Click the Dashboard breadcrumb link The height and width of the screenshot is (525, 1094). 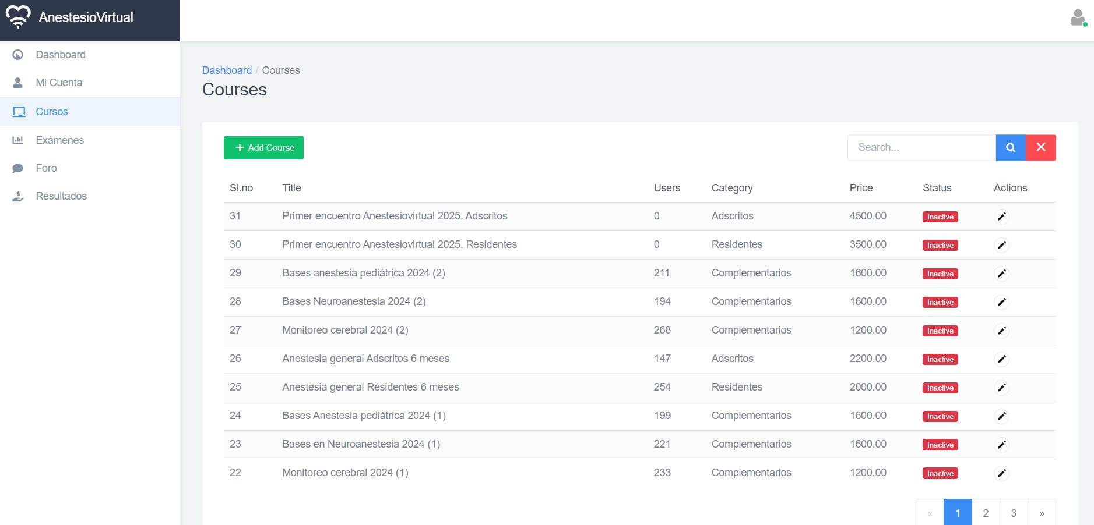click(x=227, y=70)
